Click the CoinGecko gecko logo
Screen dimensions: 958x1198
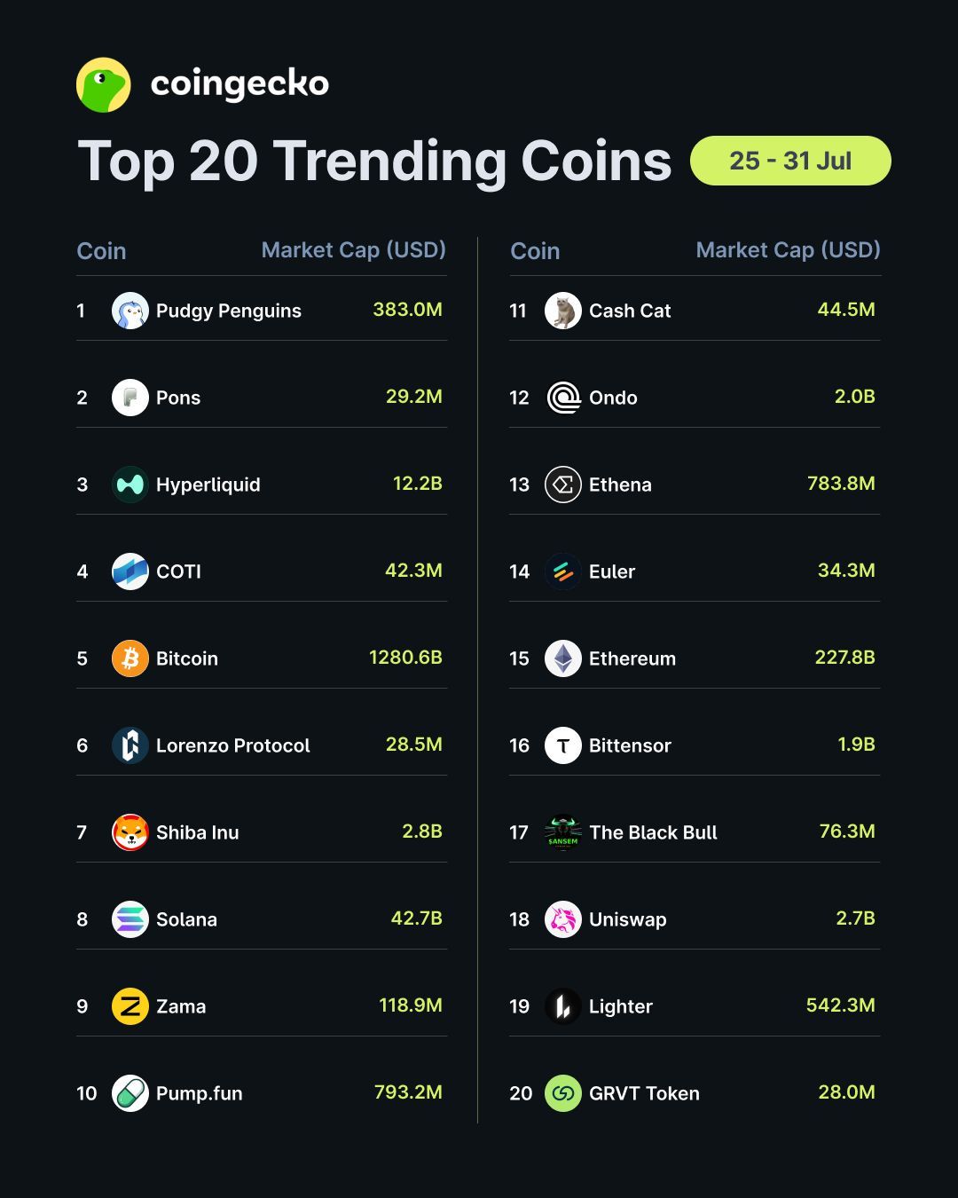[104, 85]
